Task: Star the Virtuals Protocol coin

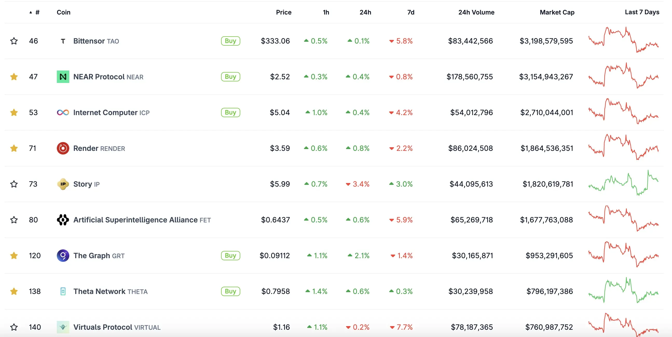Action: (14, 327)
